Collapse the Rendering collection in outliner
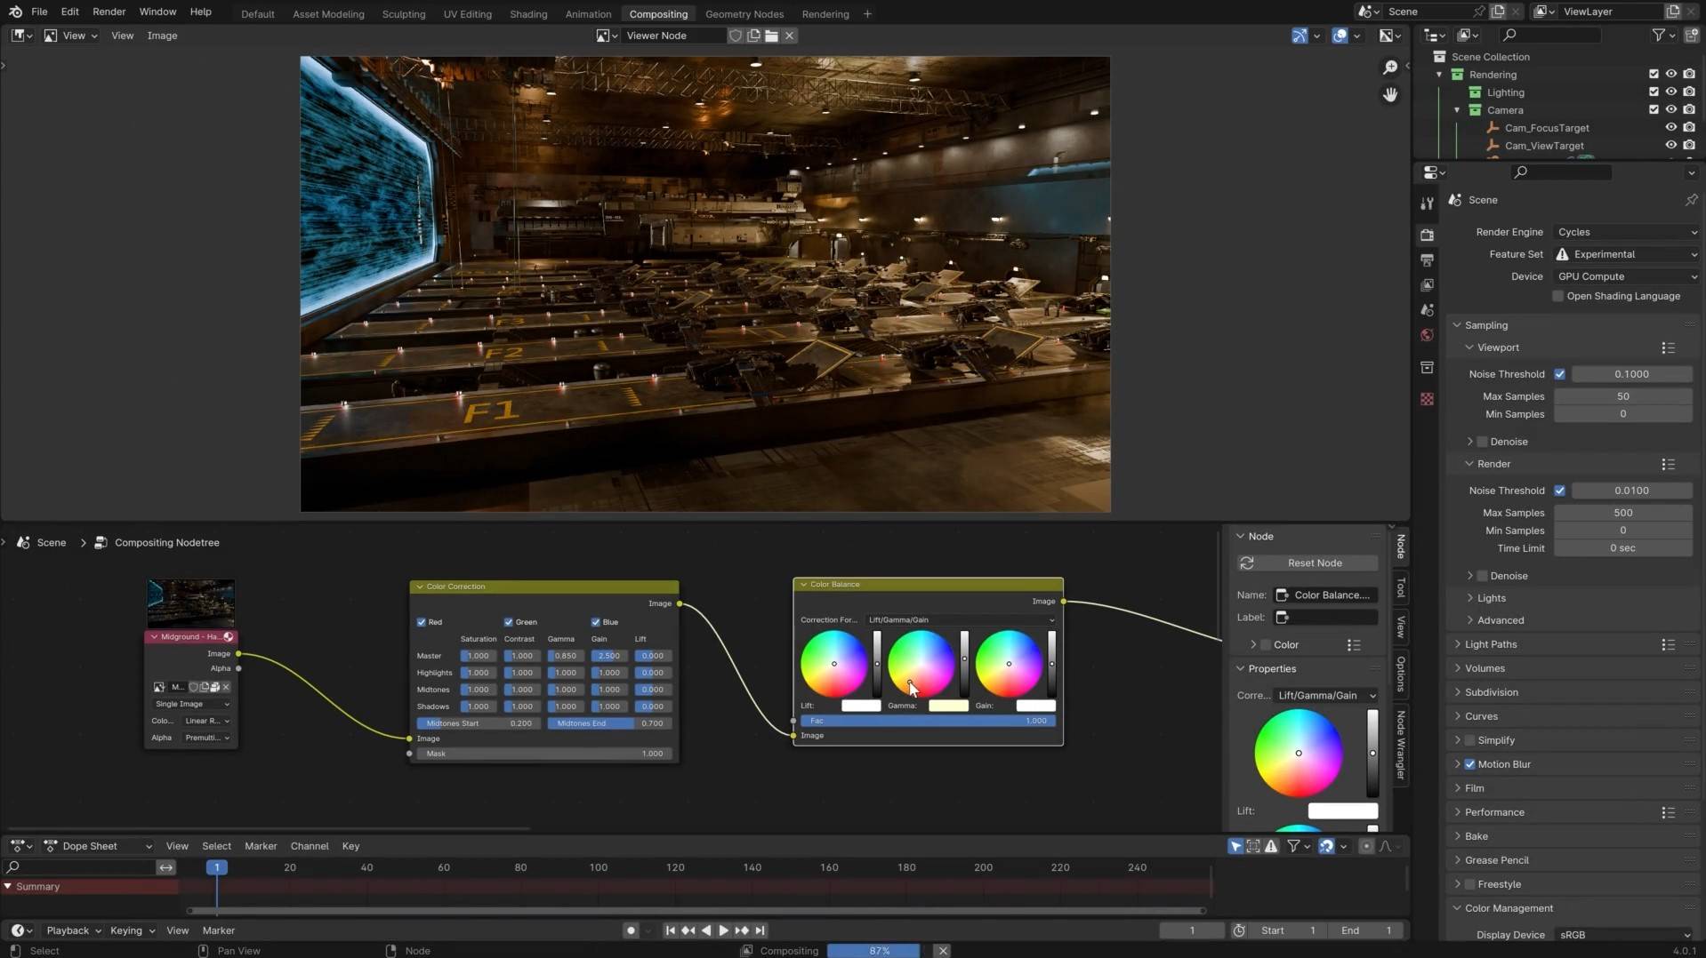The height and width of the screenshot is (958, 1706). [1439, 75]
